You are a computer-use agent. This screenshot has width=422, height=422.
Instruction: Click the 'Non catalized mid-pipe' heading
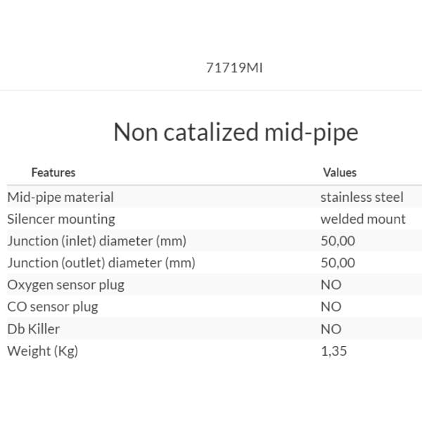click(236, 132)
